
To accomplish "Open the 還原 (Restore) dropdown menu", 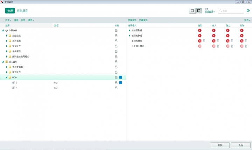I will (31, 20).
